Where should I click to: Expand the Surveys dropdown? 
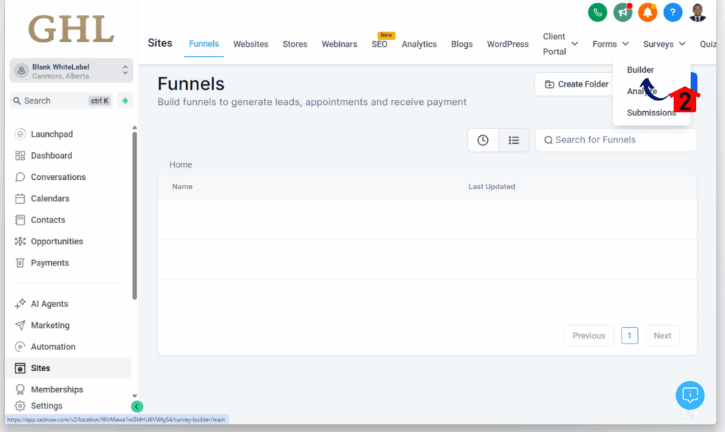tap(664, 44)
